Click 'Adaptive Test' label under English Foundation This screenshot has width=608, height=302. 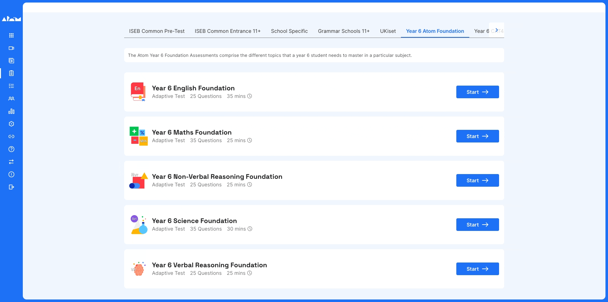[168, 96]
